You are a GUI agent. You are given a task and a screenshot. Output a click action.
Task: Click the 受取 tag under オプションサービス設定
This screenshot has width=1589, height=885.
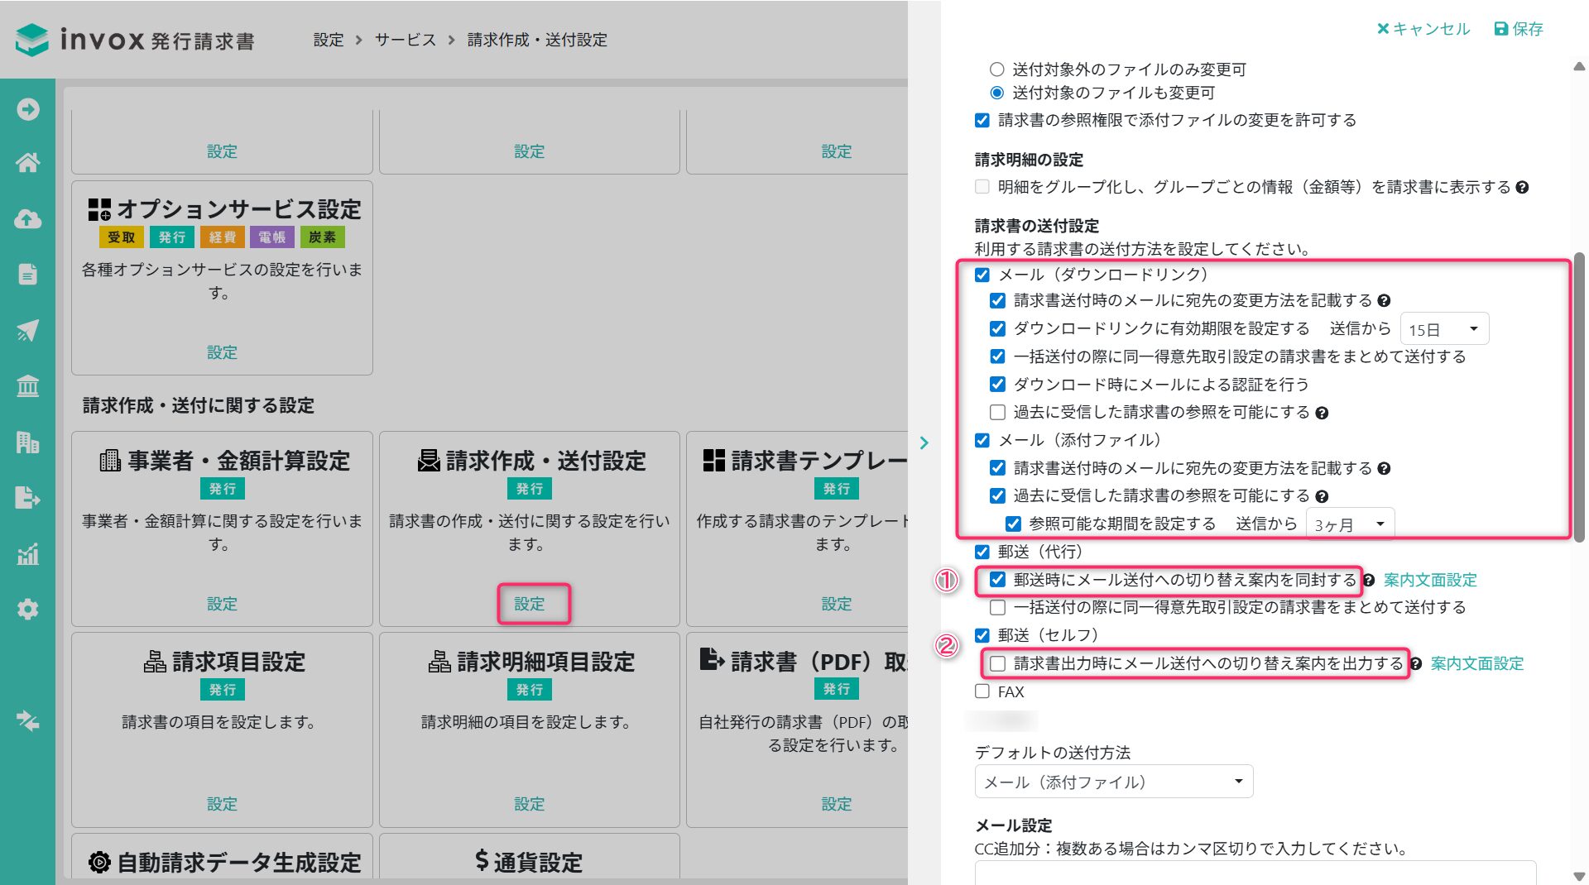tap(122, 237)
